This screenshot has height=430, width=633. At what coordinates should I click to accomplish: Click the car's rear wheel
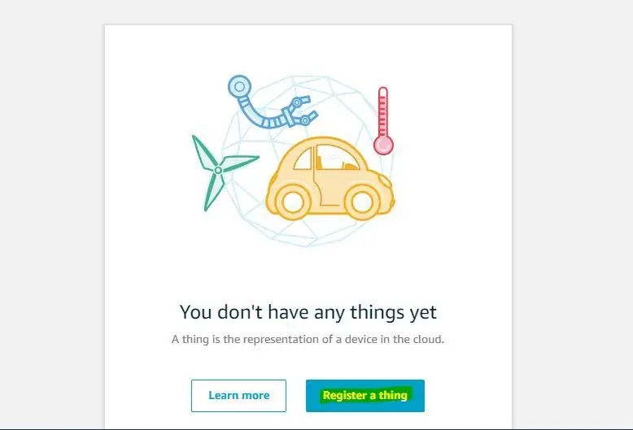(x=293, y=202)
